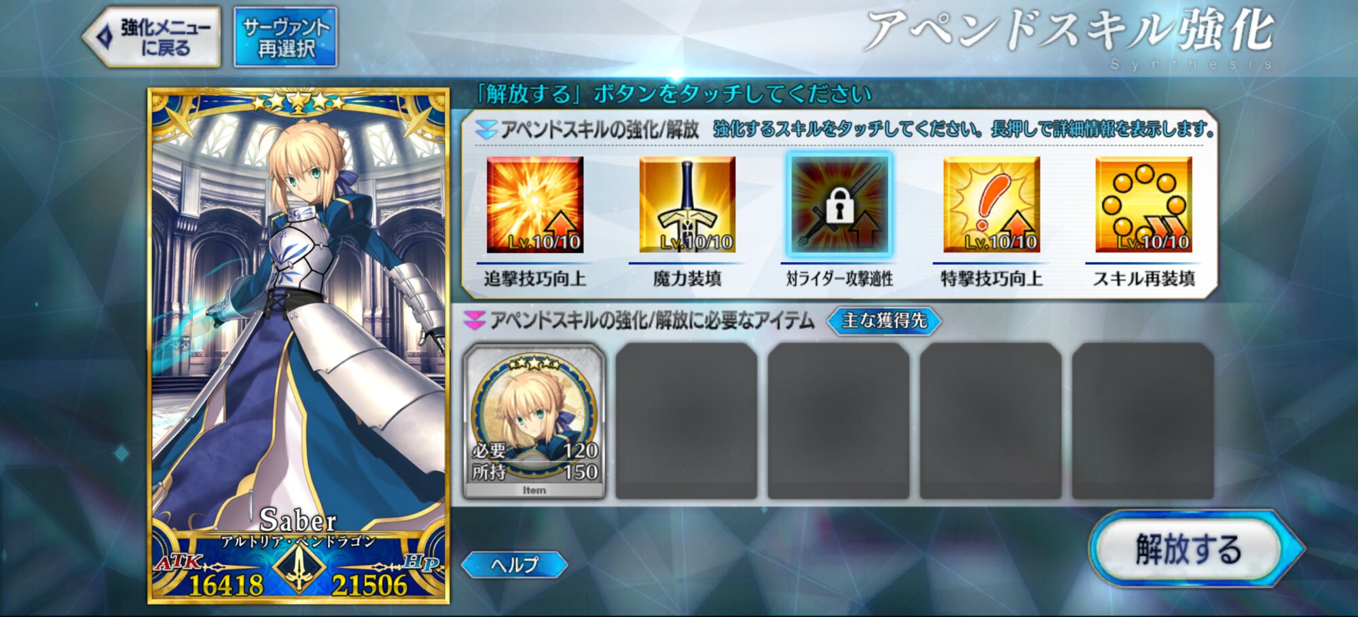This screenshot has height=617, width=1358.
Task: Click the 必要なアイテム section header arrow
Action: pos(474,320)
